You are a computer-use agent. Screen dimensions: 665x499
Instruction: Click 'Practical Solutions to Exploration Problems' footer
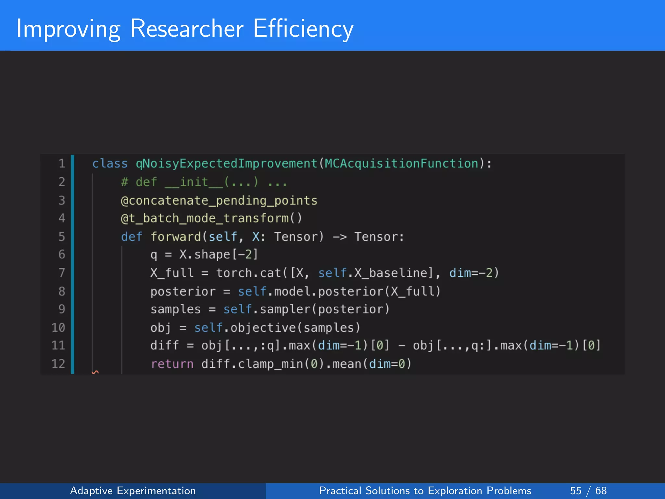425,491
